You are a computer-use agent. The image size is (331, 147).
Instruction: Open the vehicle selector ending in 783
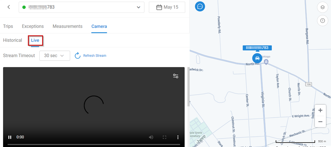(81, 7)
